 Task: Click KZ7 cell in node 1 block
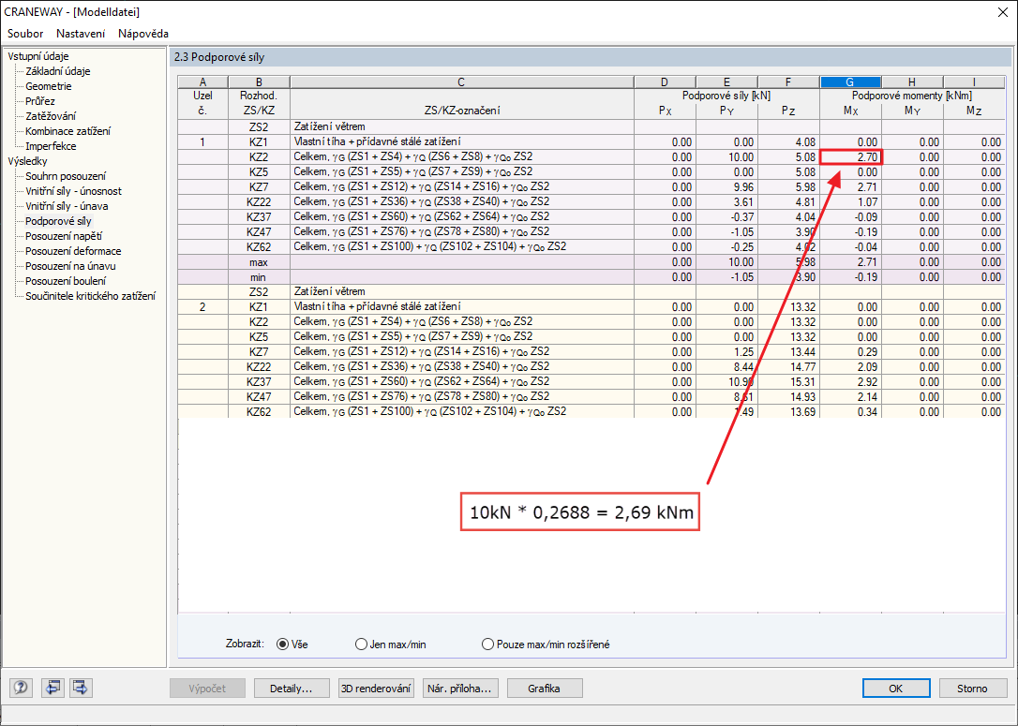click(259, 186)
